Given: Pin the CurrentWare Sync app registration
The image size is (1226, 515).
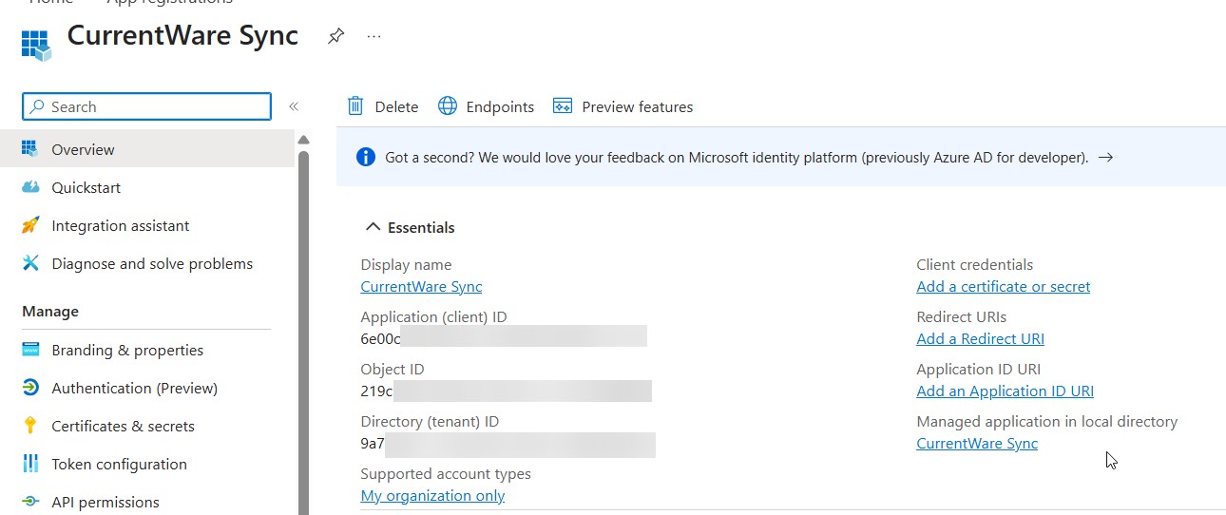Looking at the screenshot, I should pyautogui.click(x=335, y=37).
